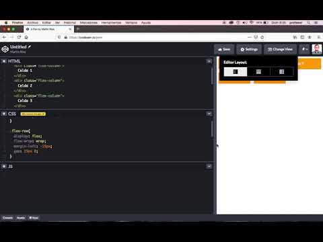Open the Firefox menu in menu bar

17,23
